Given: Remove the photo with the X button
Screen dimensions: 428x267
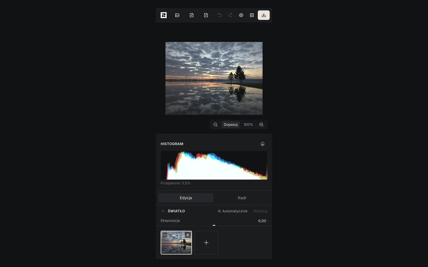Looking at the screenshot, I should coord(188,235).
